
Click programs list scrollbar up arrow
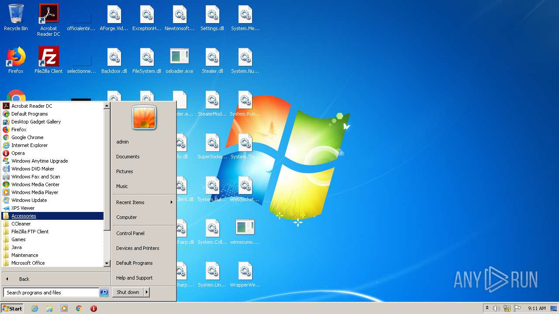107,106
